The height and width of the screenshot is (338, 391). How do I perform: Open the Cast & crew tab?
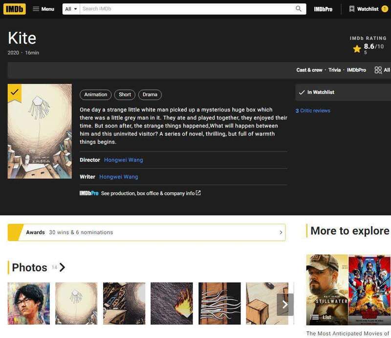[x=309, y=70]
